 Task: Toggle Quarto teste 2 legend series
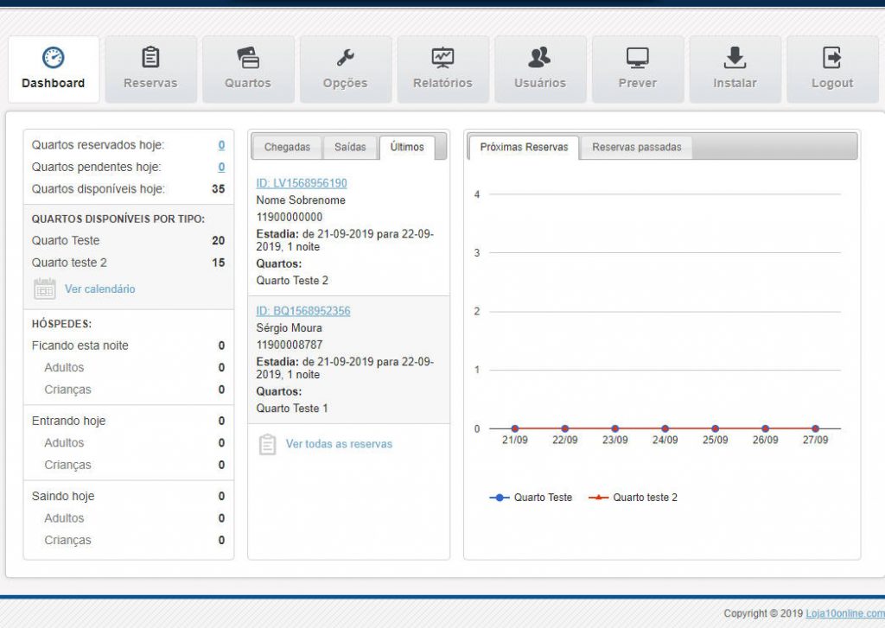pos(634,498)
